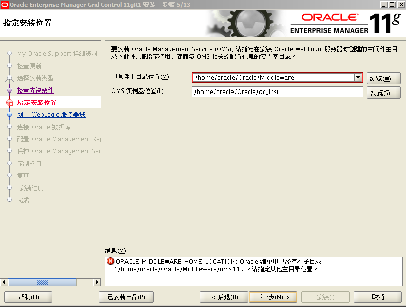Image resolution: width=406 pixels, height=307 pixels.
Task: Proceed with the 下一步(N) > button
Action: click(273, 297)
